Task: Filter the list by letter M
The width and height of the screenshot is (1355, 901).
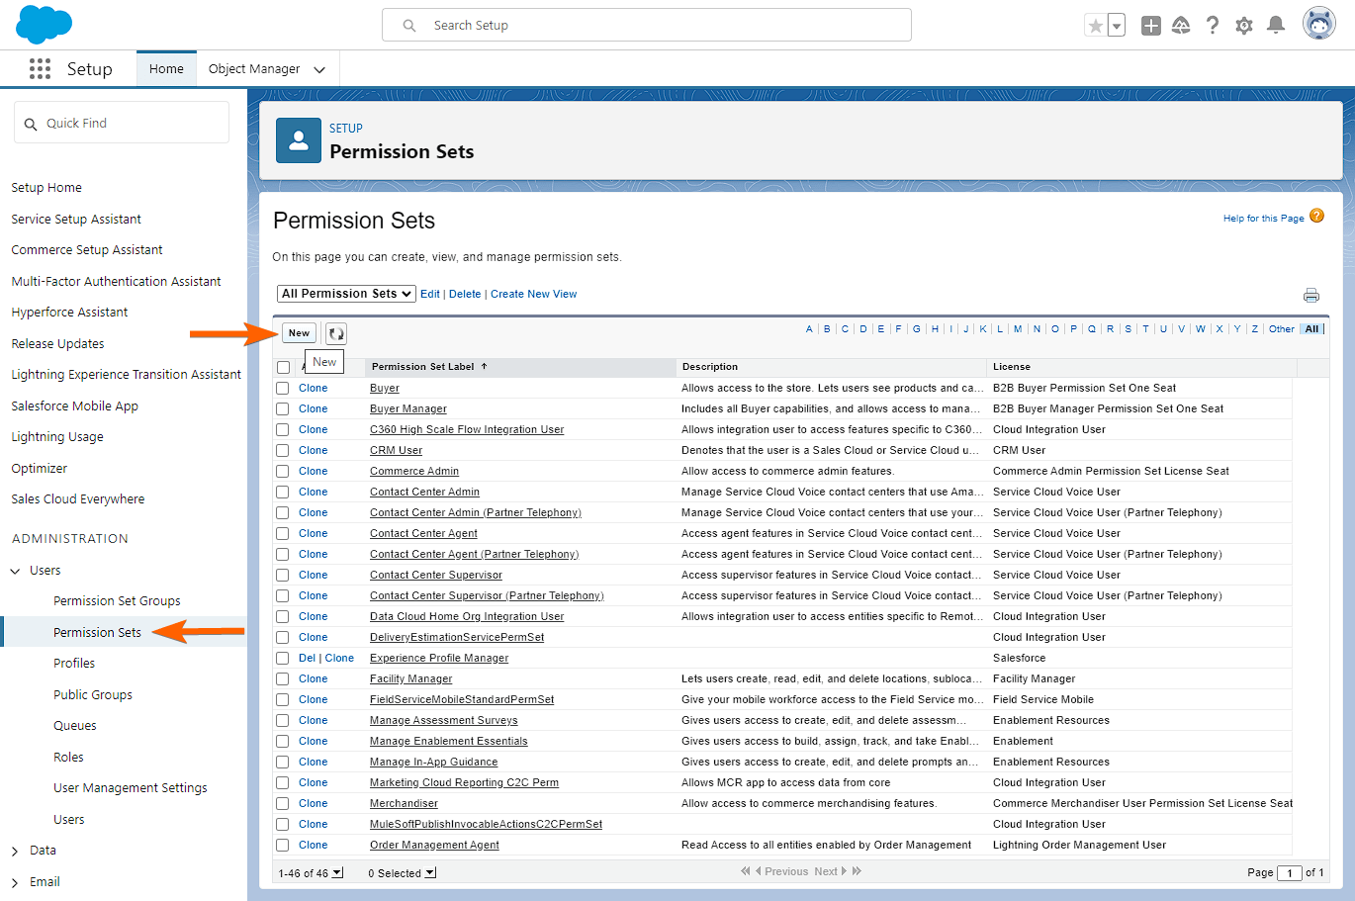Action: pos(1018,329)
